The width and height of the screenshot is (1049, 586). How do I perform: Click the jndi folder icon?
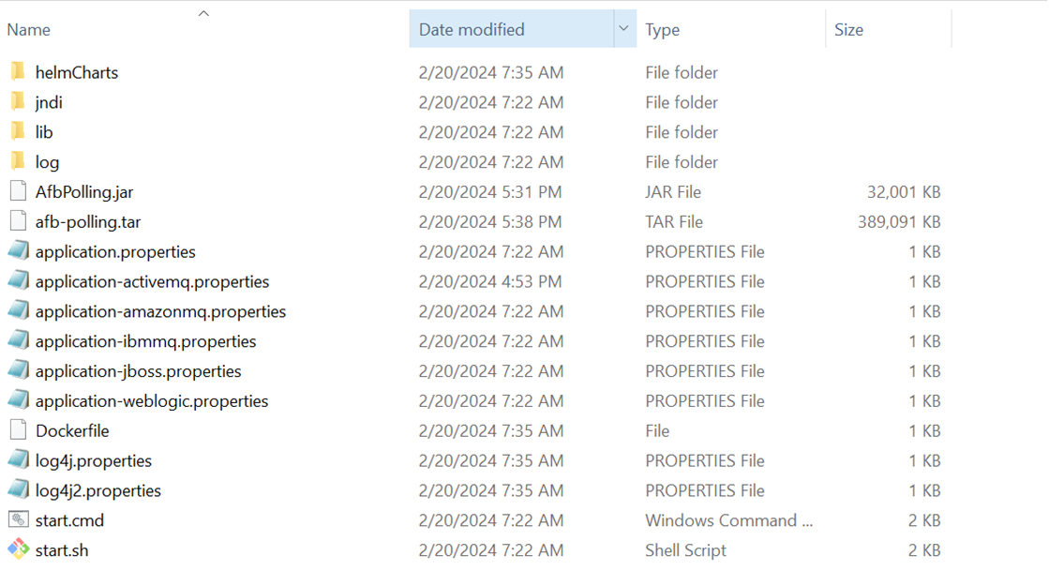tap(18, 101)
